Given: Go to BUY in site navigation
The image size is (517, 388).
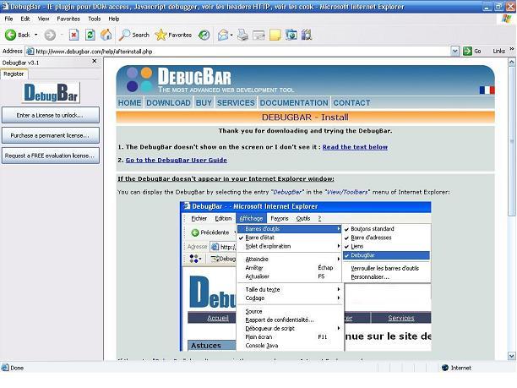Looking at the screenshot, I should click(204, 103).
